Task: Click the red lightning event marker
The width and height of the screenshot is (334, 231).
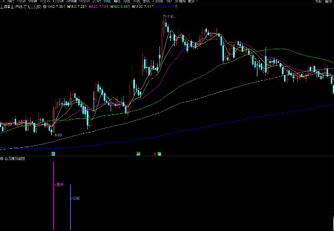Action: coord(155,154)
